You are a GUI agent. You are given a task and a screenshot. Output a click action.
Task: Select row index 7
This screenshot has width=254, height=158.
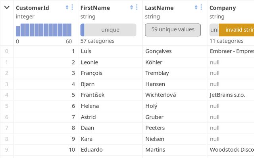point(6,128)
